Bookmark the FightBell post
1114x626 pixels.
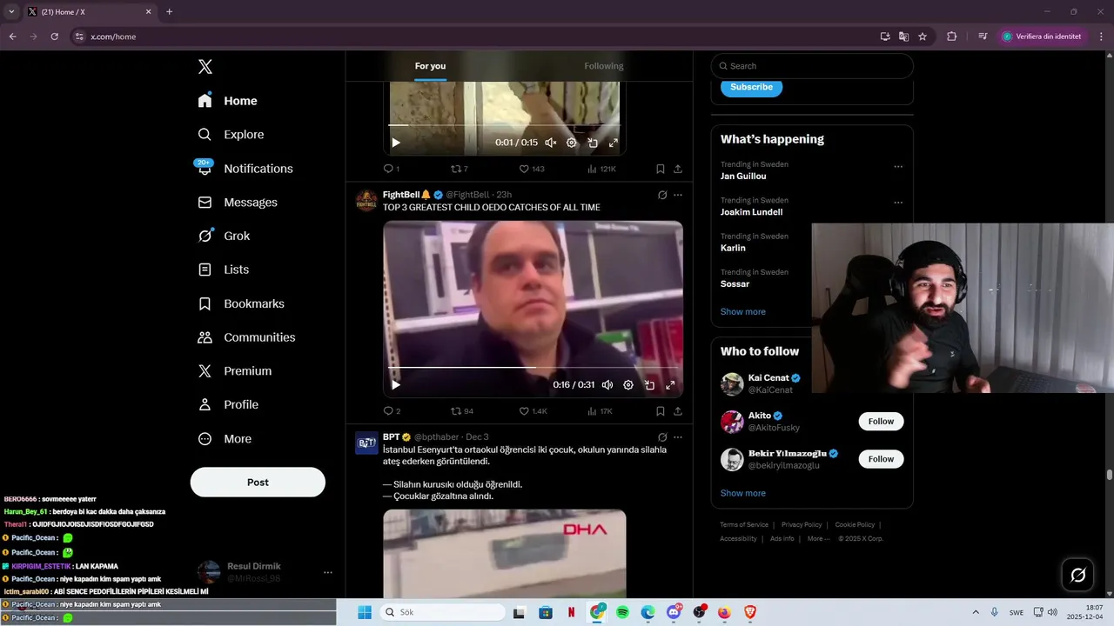coord(661,411)
